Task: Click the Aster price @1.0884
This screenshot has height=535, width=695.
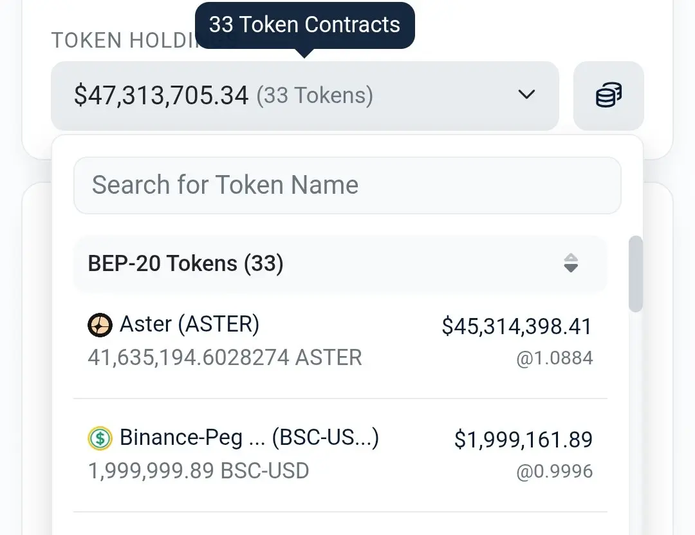Action: pos(554,359)
